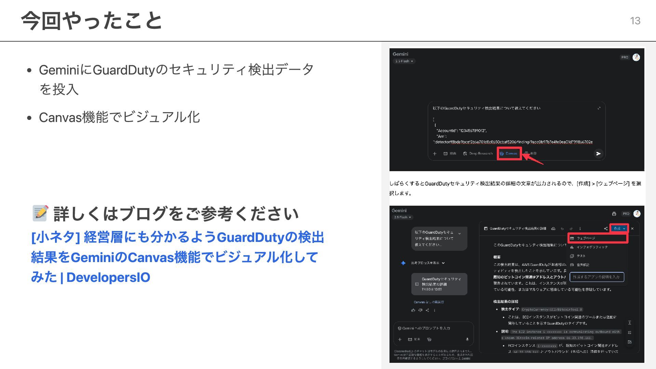Click the 概要 heading in canvas
656x369 pixels.
pos(497,257)
